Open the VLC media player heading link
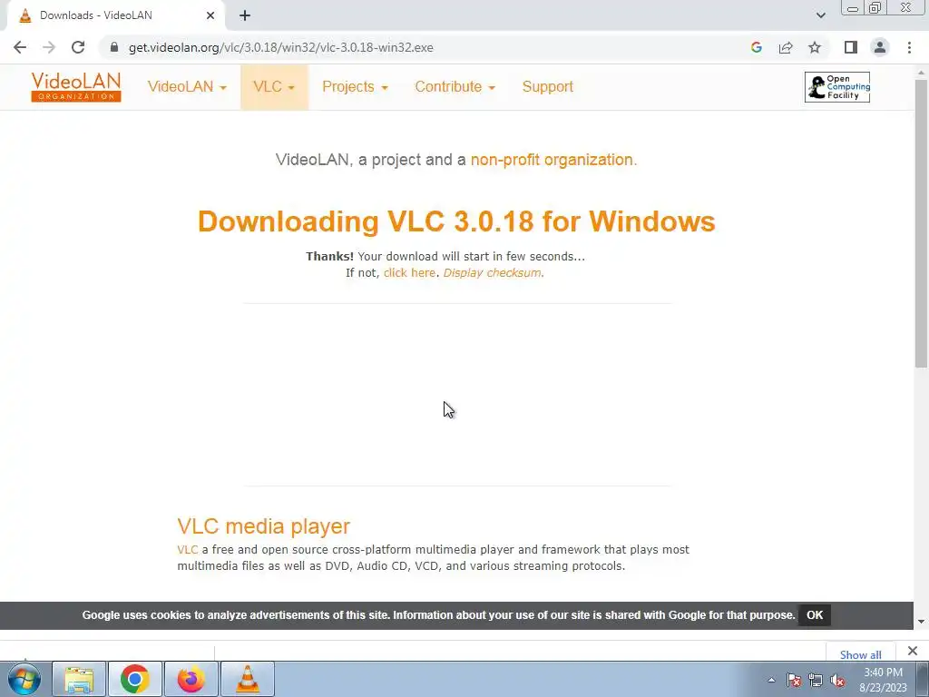This screenshot has width=929, height=697. pyautogui.click(x=264, y=526)
